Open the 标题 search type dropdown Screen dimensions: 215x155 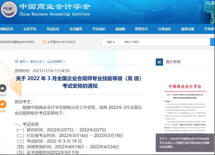[111, 42]
